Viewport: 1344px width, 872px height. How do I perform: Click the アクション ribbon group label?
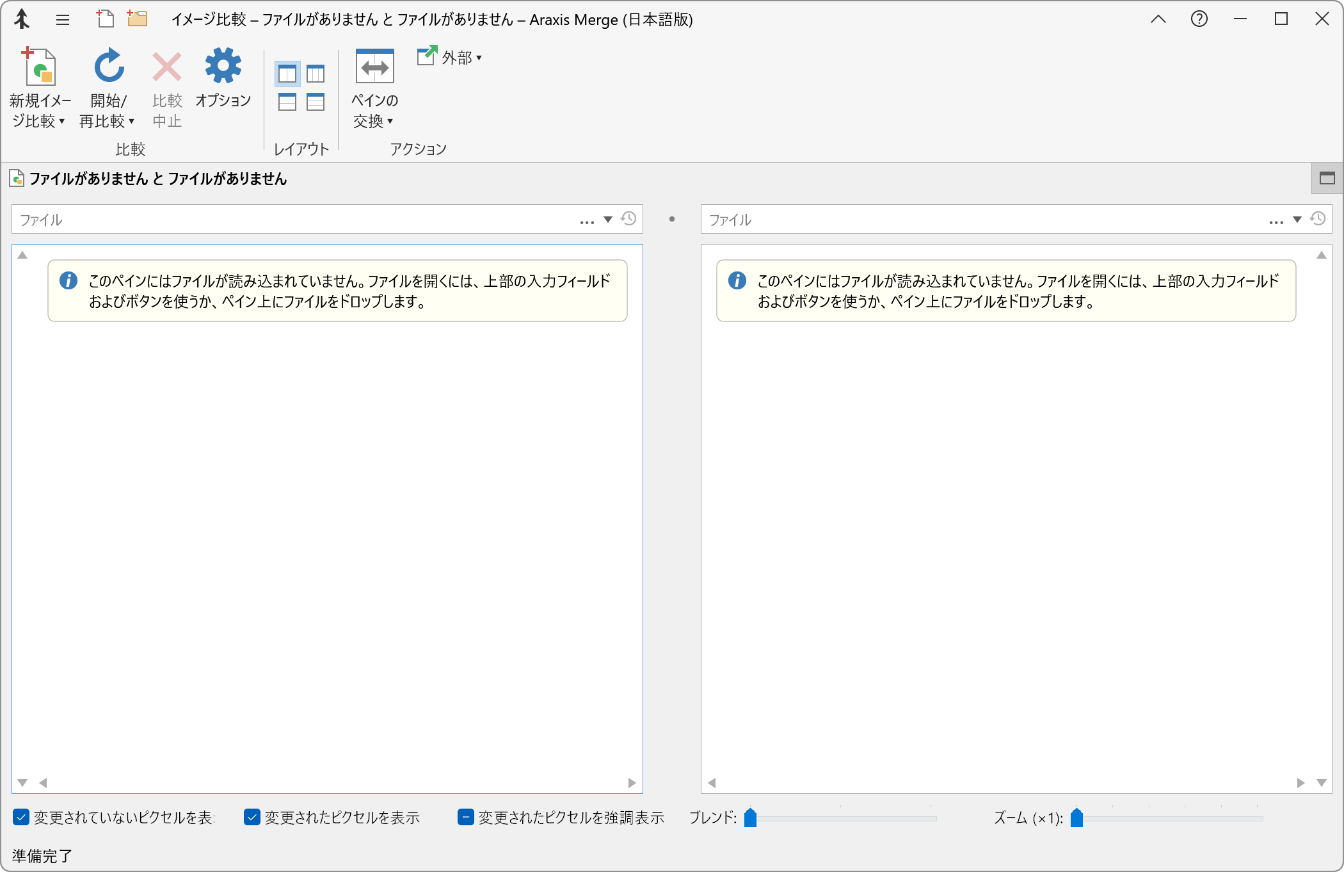[x=419, y=149]
